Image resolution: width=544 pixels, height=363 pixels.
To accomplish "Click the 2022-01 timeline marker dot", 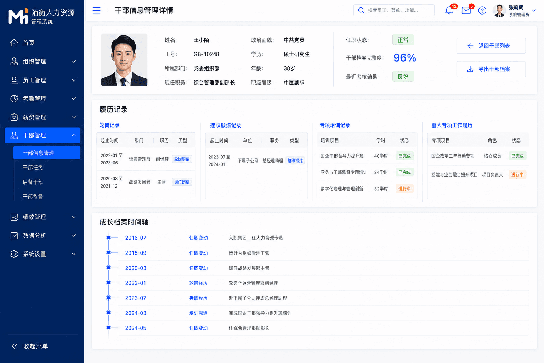I will [108, 283].
